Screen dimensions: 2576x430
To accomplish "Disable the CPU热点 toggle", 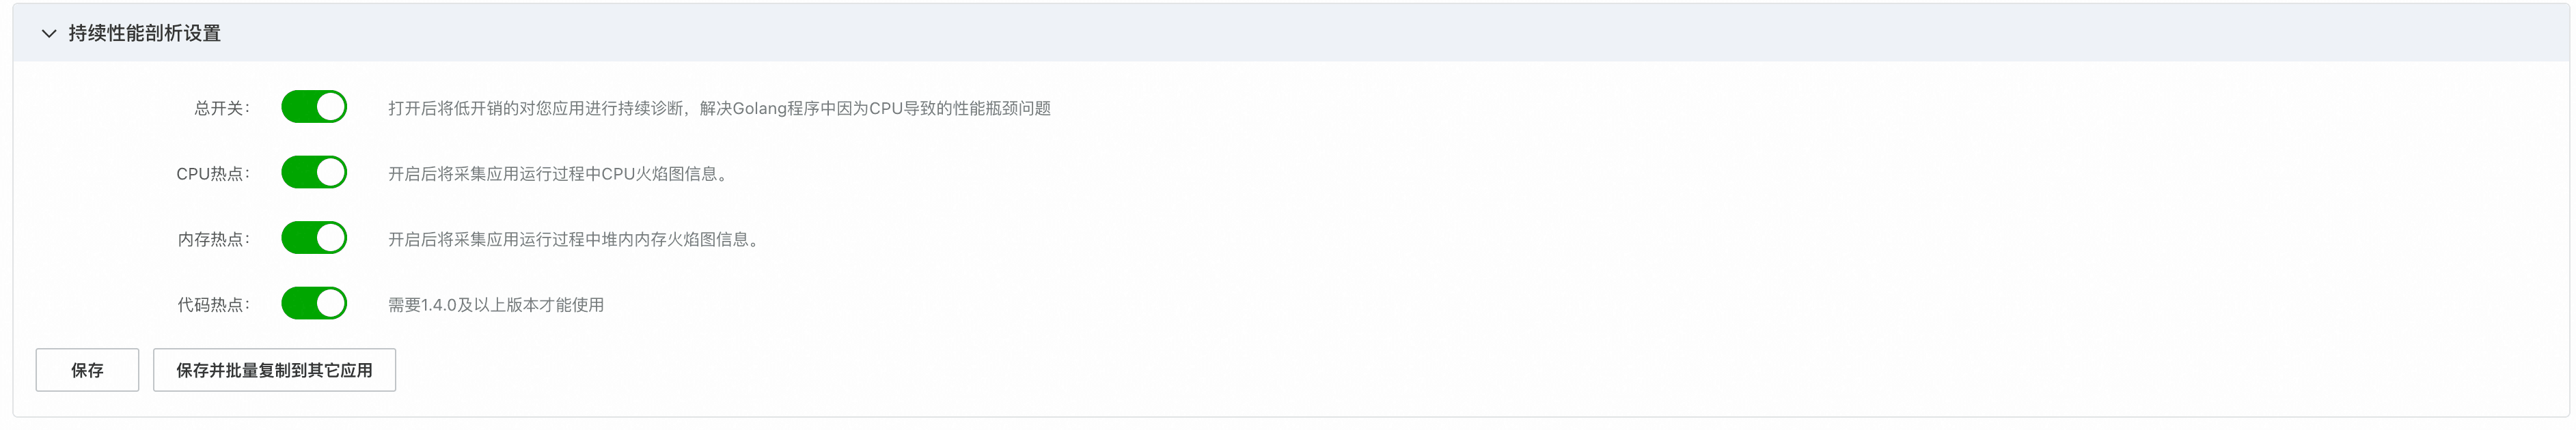I will click(314, 173).
